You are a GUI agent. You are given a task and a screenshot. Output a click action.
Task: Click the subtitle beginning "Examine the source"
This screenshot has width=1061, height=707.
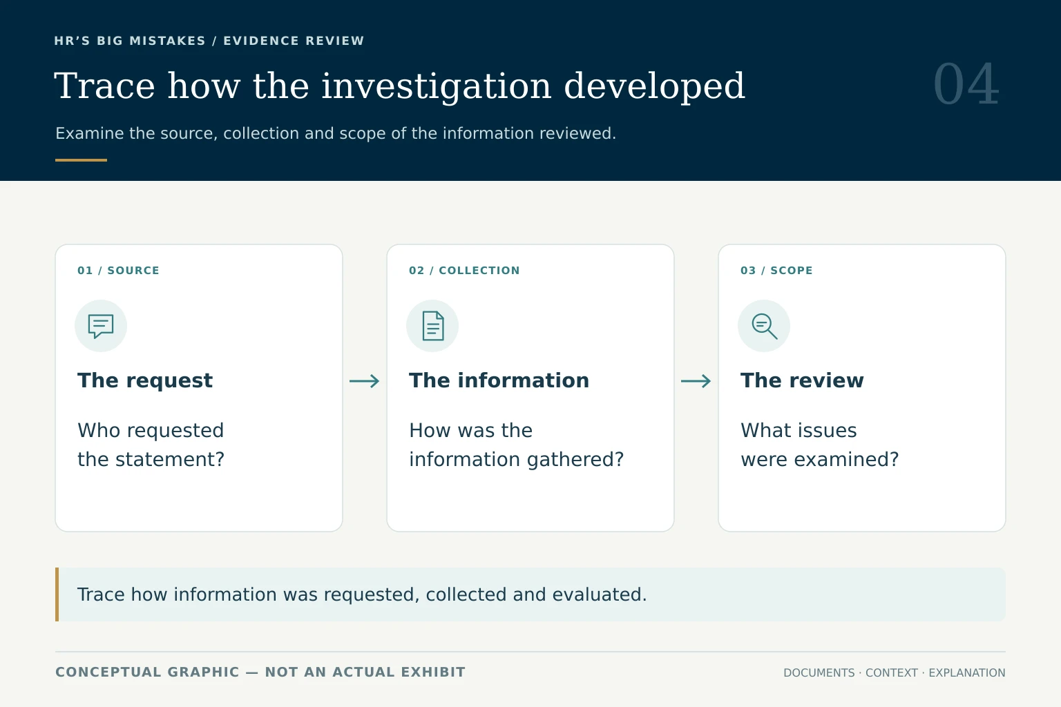click(336, 133)
